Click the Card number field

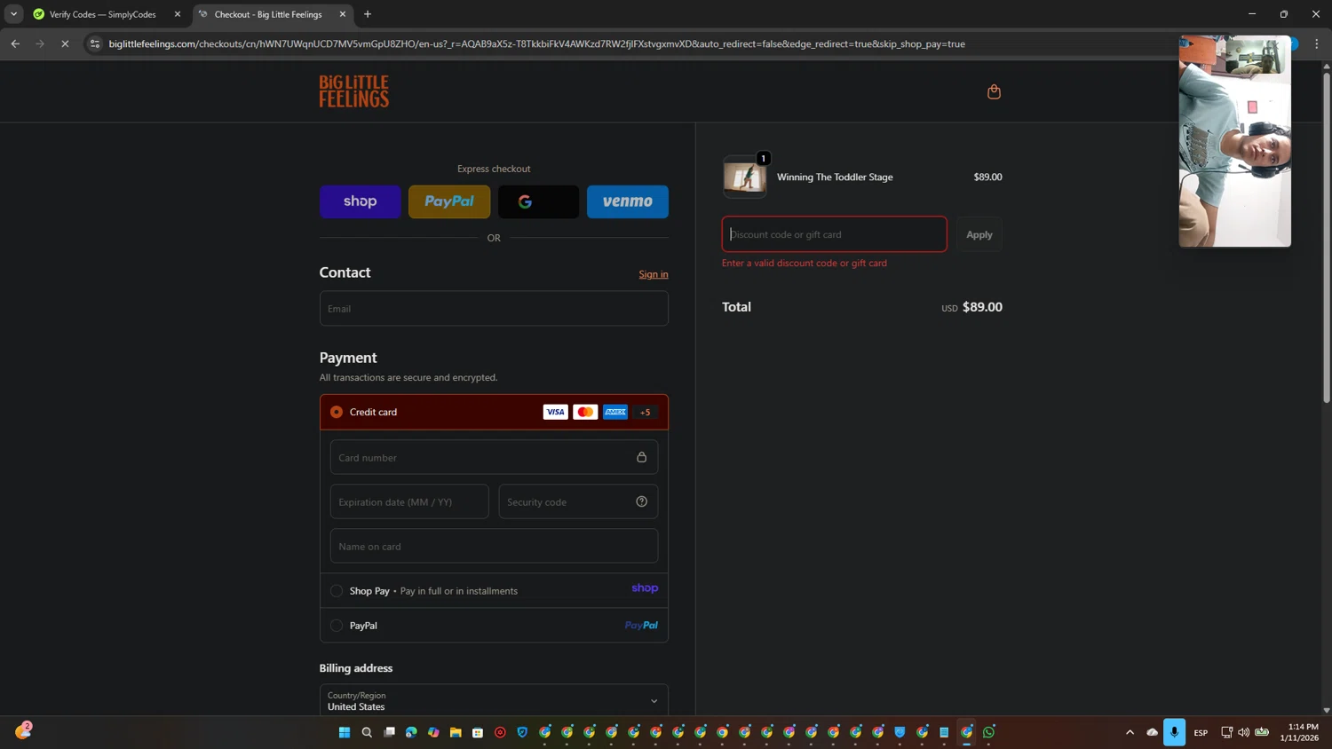click(494, 457)
